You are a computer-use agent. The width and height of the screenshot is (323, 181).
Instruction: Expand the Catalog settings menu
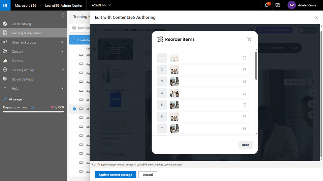point(63,70)
